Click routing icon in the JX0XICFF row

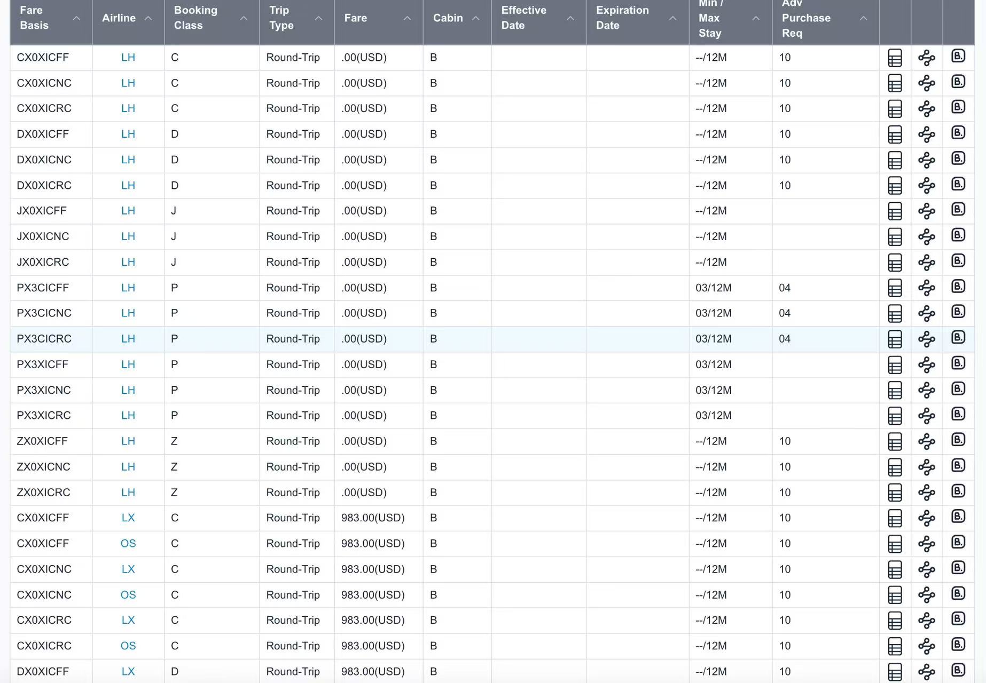(x=927, y=211)
